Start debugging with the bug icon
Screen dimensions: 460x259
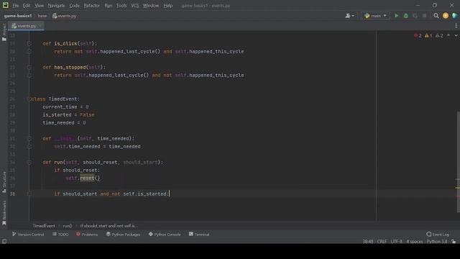(x=405, y=16)
